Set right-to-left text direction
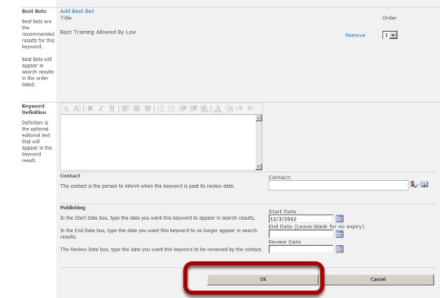Screen dimensions: 440x298 pyautogui.click(x=251, y=108)
